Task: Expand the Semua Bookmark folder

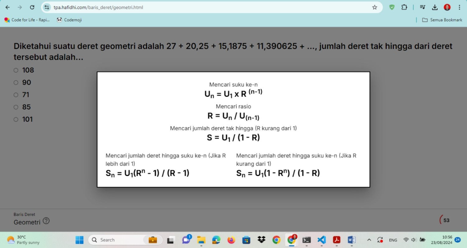Action: (x=442, y=20)
